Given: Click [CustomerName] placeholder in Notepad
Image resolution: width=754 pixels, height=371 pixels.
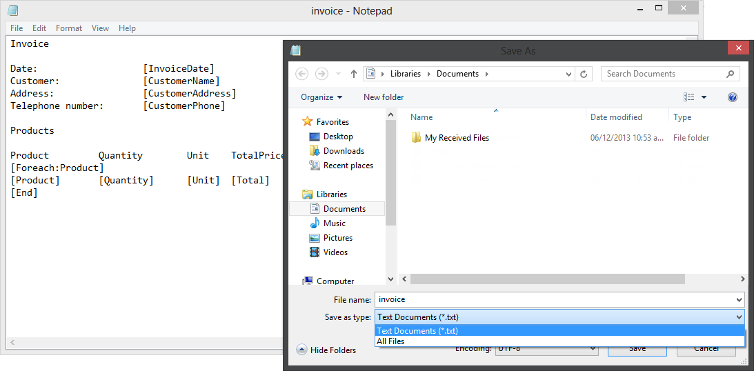Looking at the screenshot, I should pos(181,81).
